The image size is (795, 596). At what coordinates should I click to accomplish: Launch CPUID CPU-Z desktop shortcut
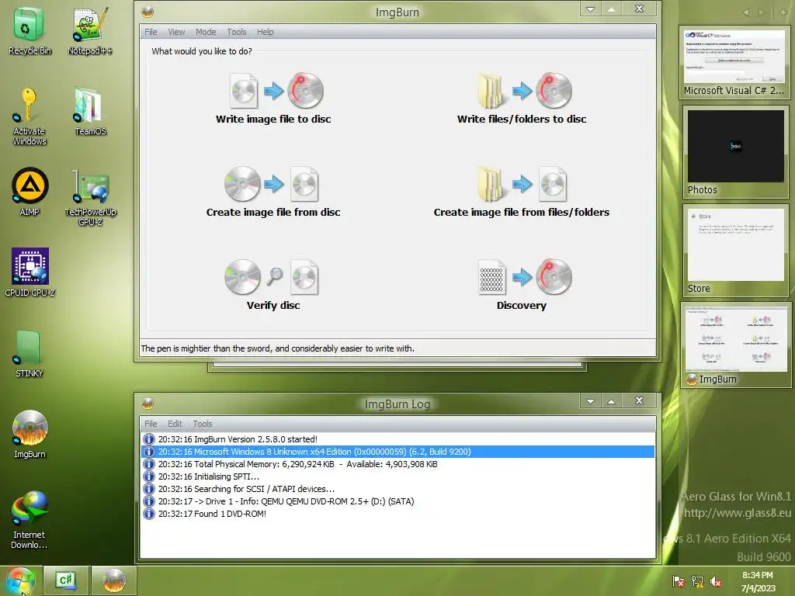coord(30,272)
